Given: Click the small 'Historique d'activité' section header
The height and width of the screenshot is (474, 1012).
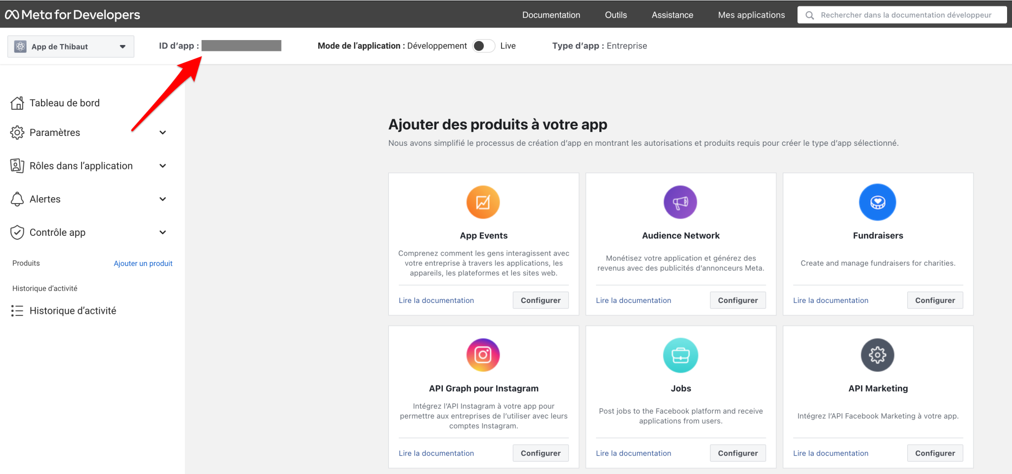Looking at the screenshot, I should click(x=45, y=289).
